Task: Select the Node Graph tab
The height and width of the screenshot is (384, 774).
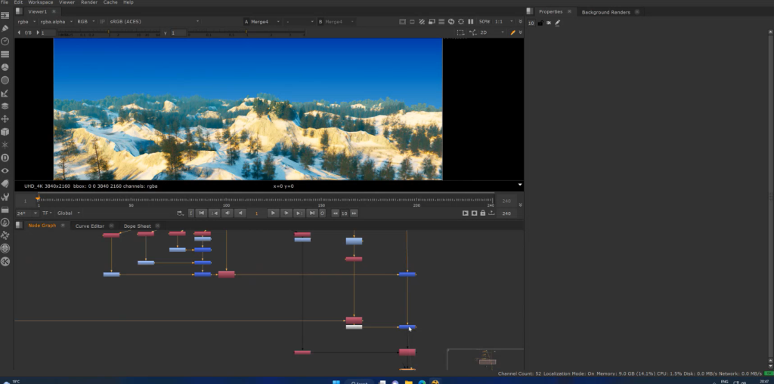Action: click(x=42, y=226)
